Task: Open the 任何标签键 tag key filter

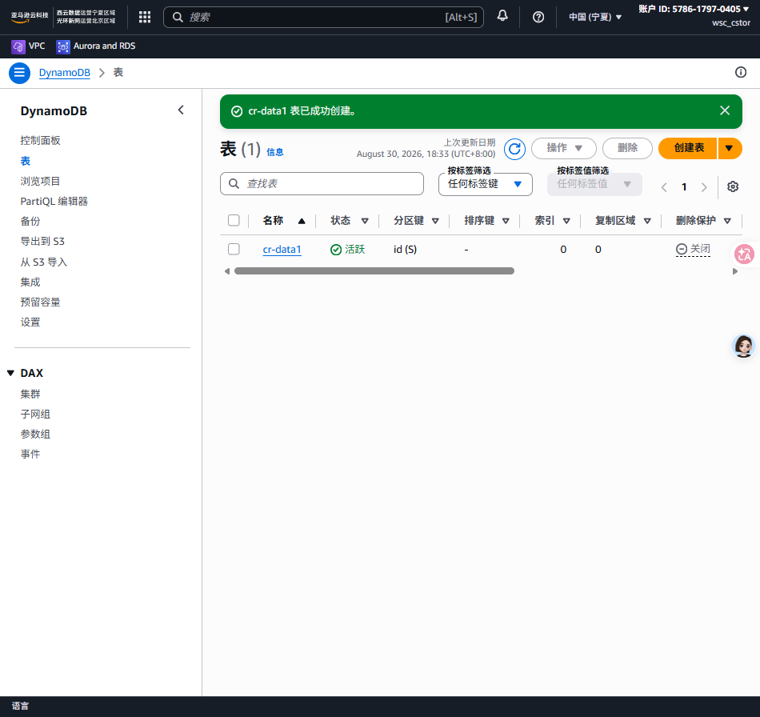Action: click(485, 184)
